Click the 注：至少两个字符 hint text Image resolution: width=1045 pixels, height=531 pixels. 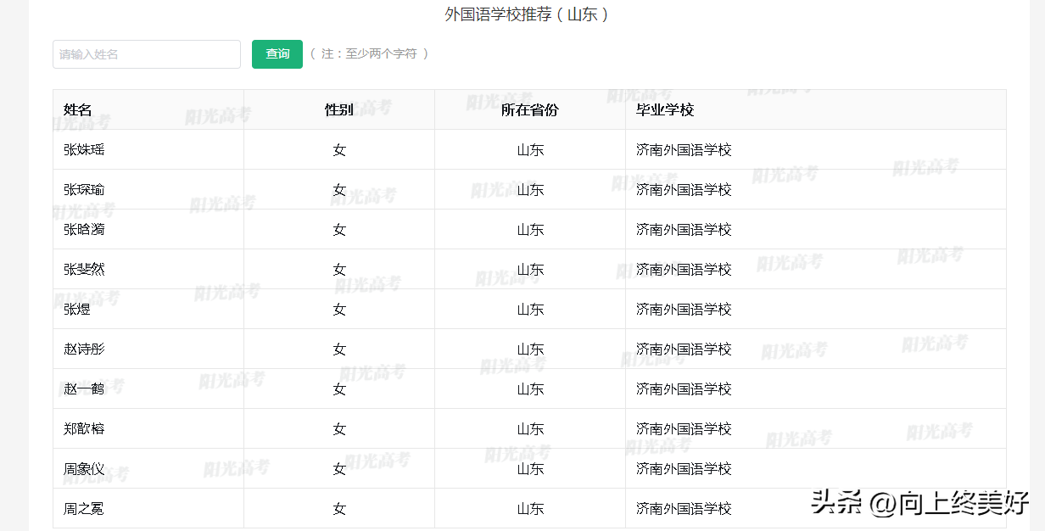tap(369, 53)
